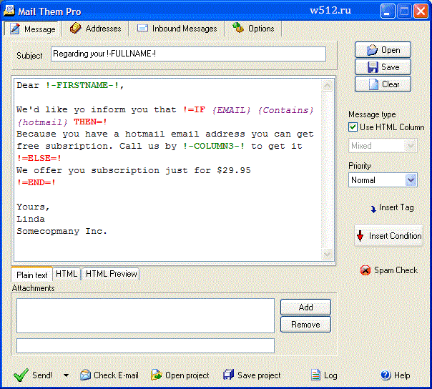Toggle the Use HTML Column checkbox
The image size is (432, 389).
click(x=353, y=127)
